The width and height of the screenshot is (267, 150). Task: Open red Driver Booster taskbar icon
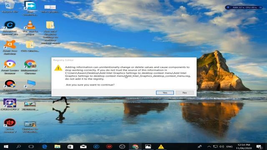click(x=109, y=147)
